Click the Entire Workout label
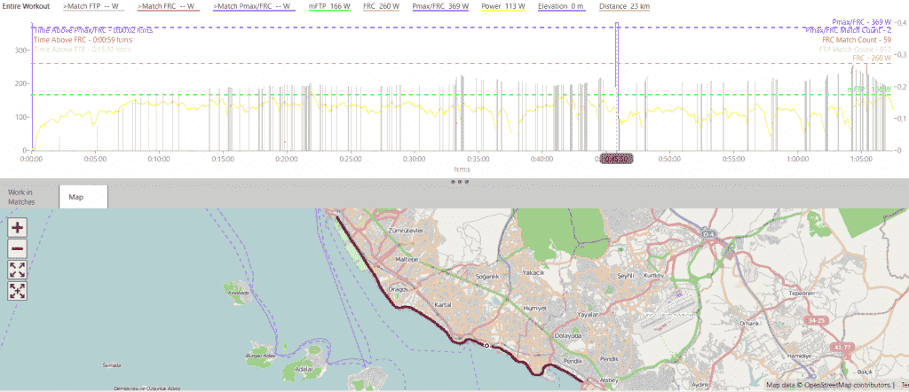The height and width of the screenshot is (392, 909). click(x=25, y=6)
